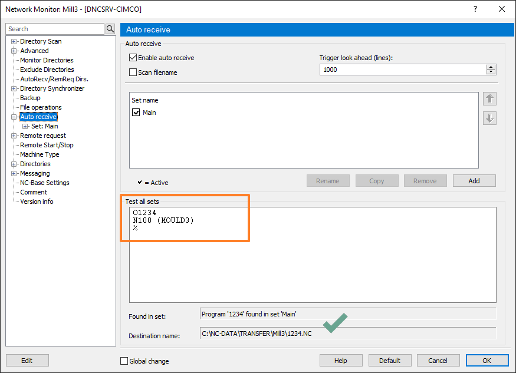Increase trigger look ahead value

pyautogui.click(x=491, y=67)
